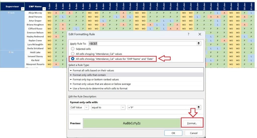Click the 15-Jan column header
The width and height of the screenshot is (257, 138).
click(x=144, y=6)
